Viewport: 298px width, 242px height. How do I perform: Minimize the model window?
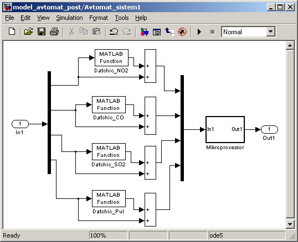(271, 7)
